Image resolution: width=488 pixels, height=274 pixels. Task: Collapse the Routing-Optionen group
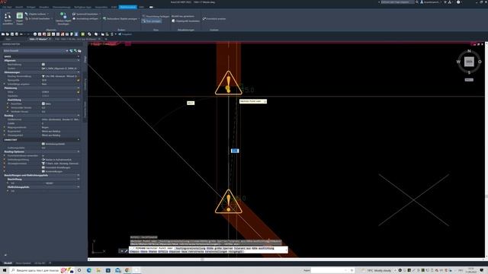pyautogui.click(x=78, y=151)
